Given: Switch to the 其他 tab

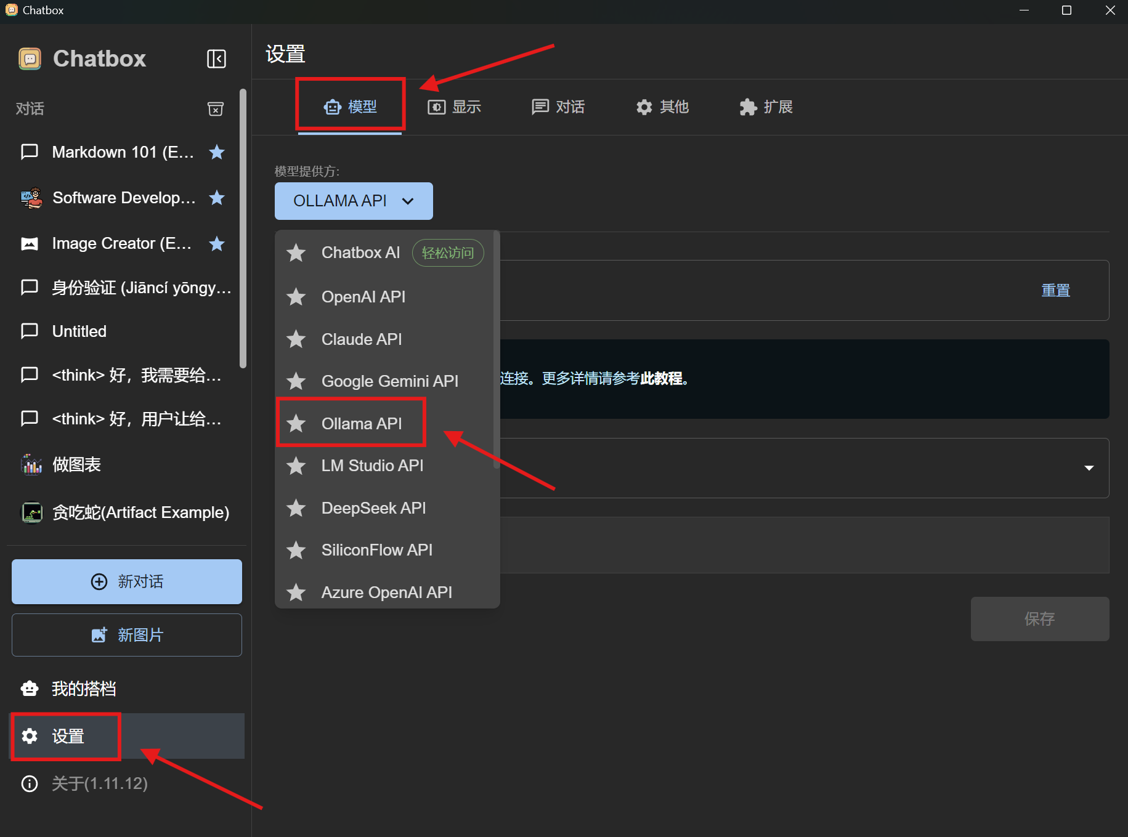Looking at the screenshot, I should 662,107.
